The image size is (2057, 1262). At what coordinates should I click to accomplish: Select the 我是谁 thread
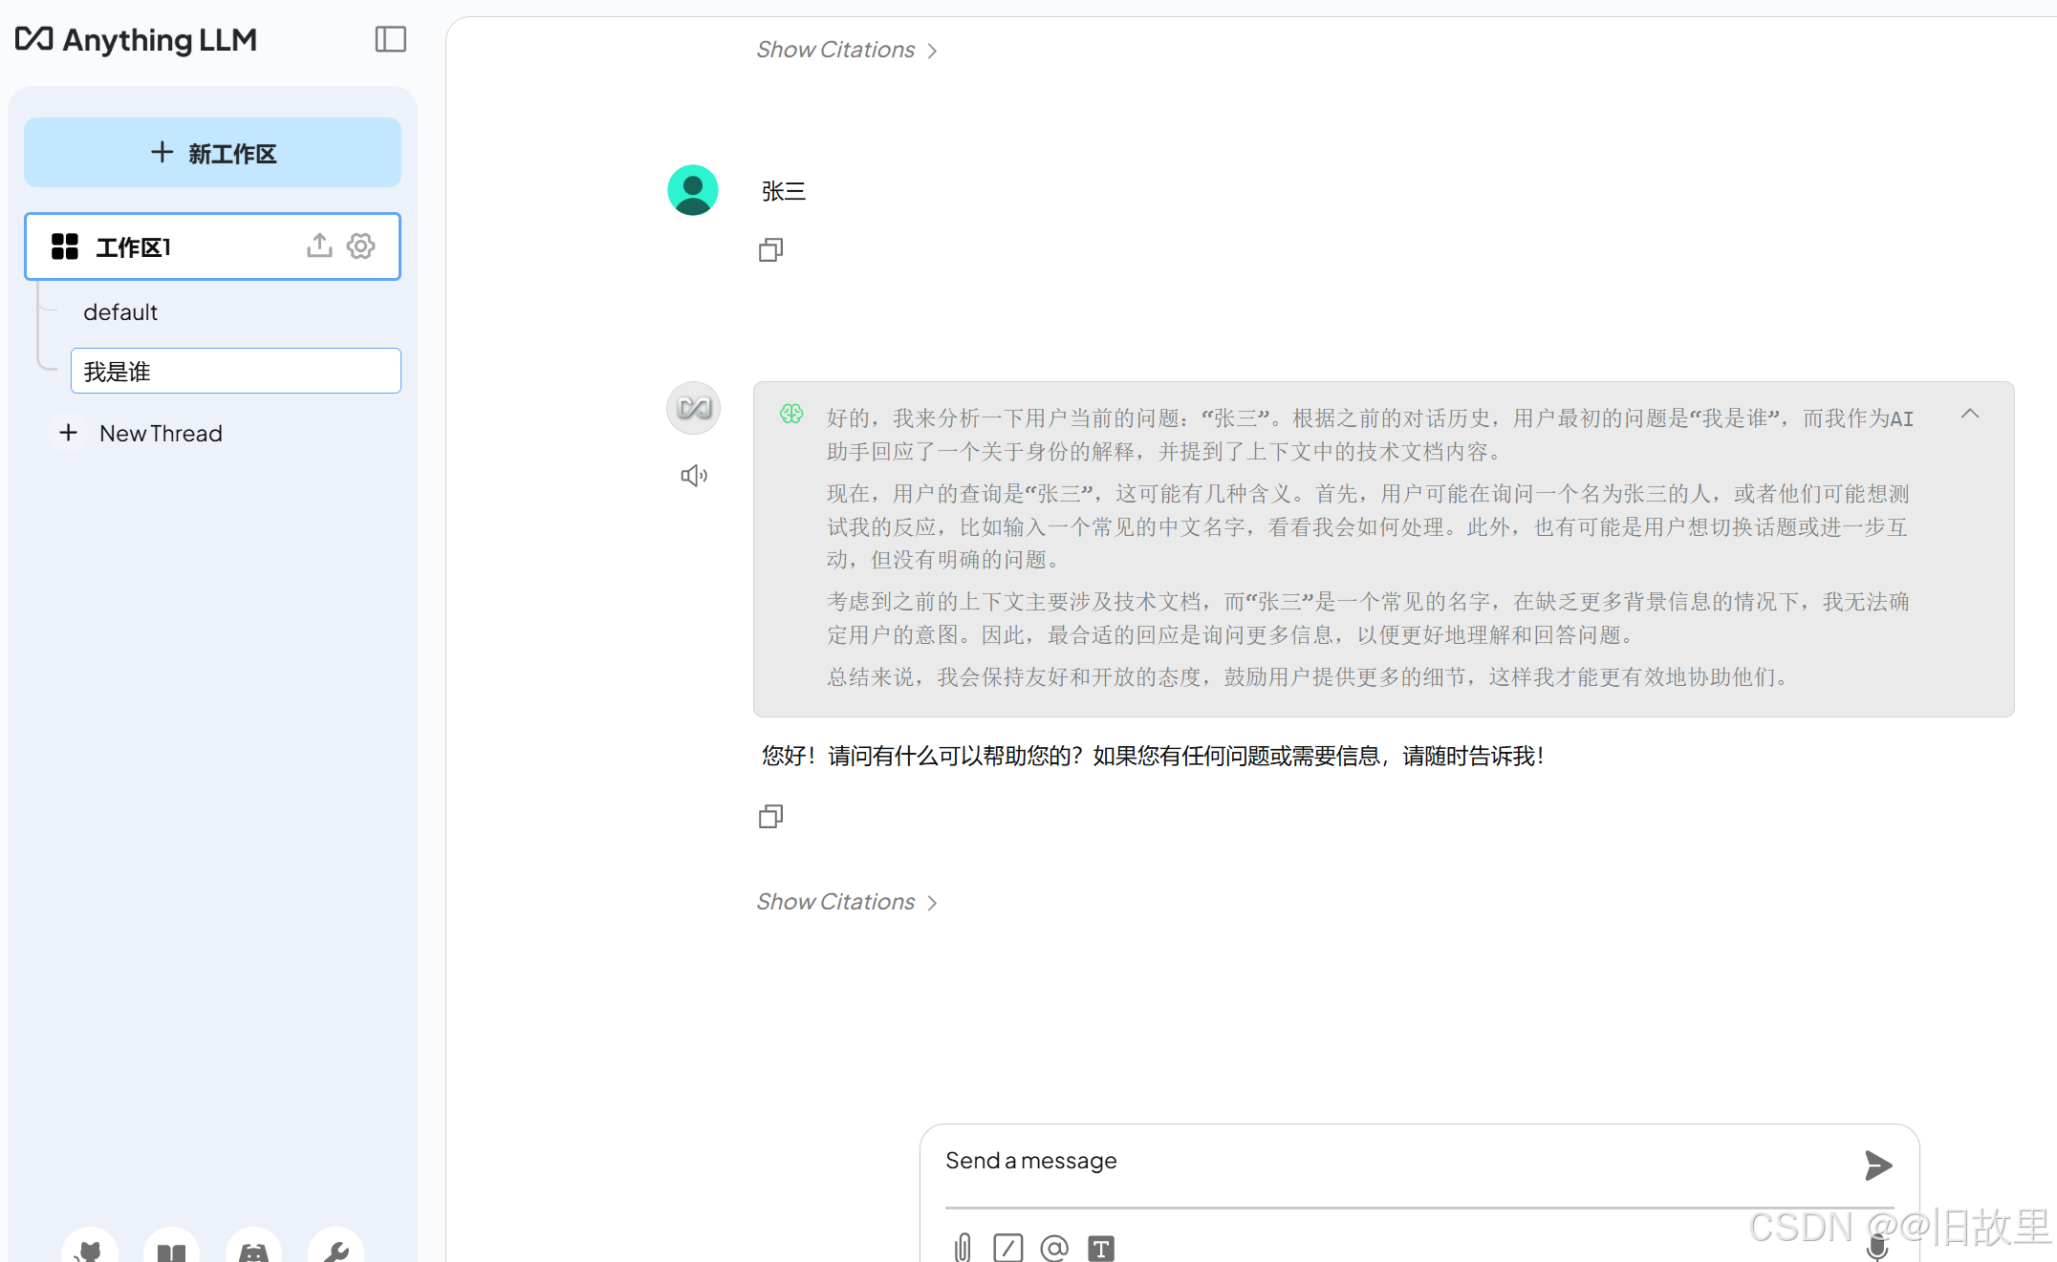coord(235,371)
